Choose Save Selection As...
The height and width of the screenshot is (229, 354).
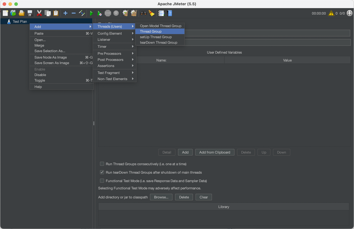point(62,51)
